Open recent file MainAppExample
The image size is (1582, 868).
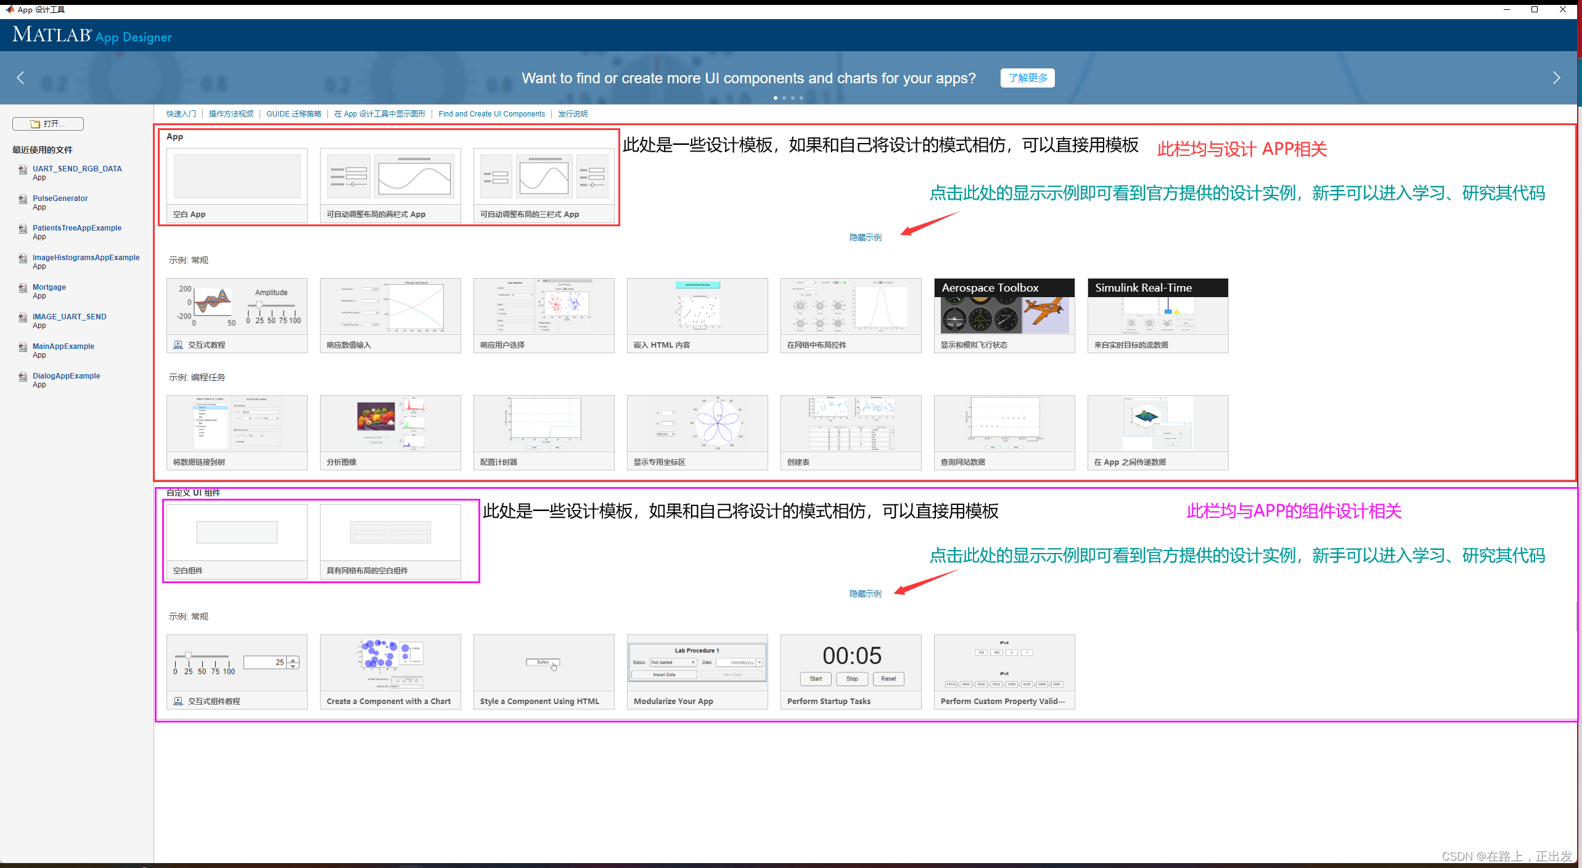coord(64,346)
